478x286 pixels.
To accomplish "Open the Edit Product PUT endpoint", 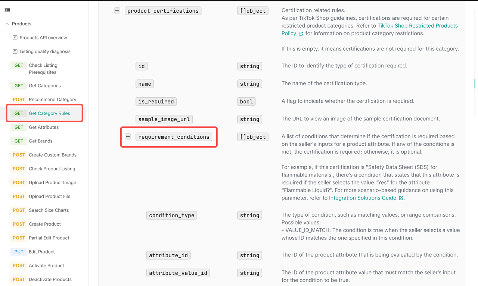I will pyautogui.click(x=41, y=252).
